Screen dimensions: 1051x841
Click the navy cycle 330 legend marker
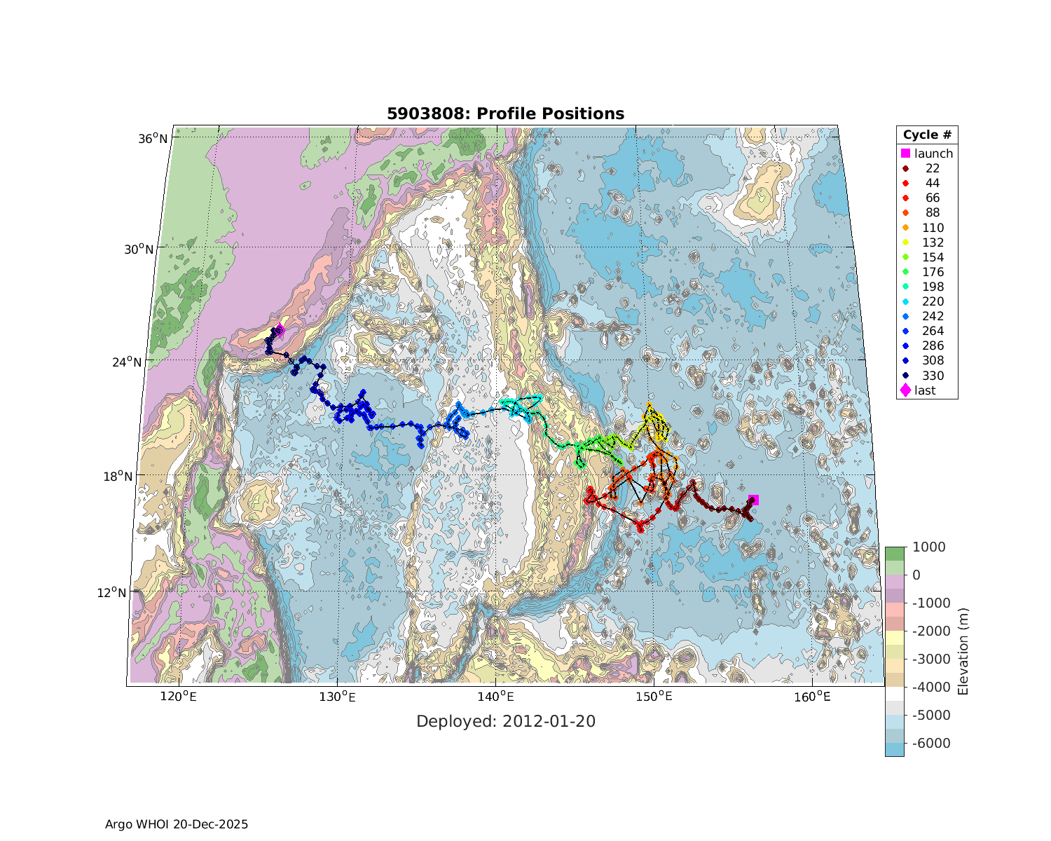pyautogui.click(x=905, y=376)
